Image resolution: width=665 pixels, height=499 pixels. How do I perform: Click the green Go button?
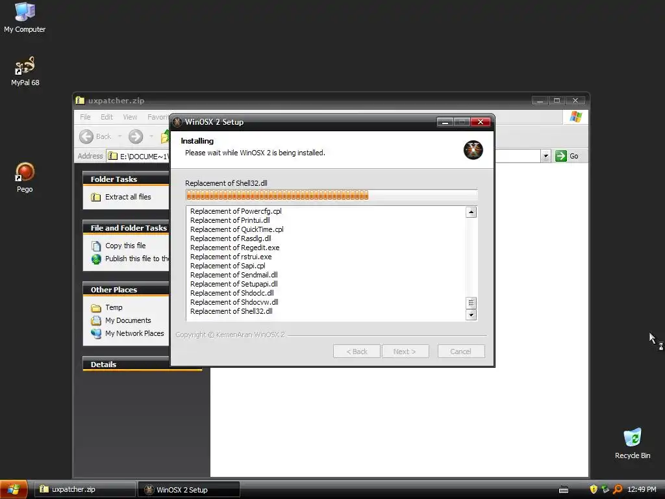click(x=566, y=156)
